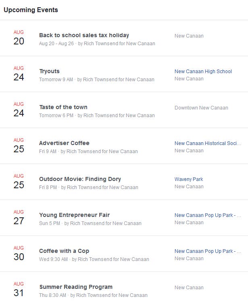
Task: Open the Waveny Park location link
Action: [189, 179]
